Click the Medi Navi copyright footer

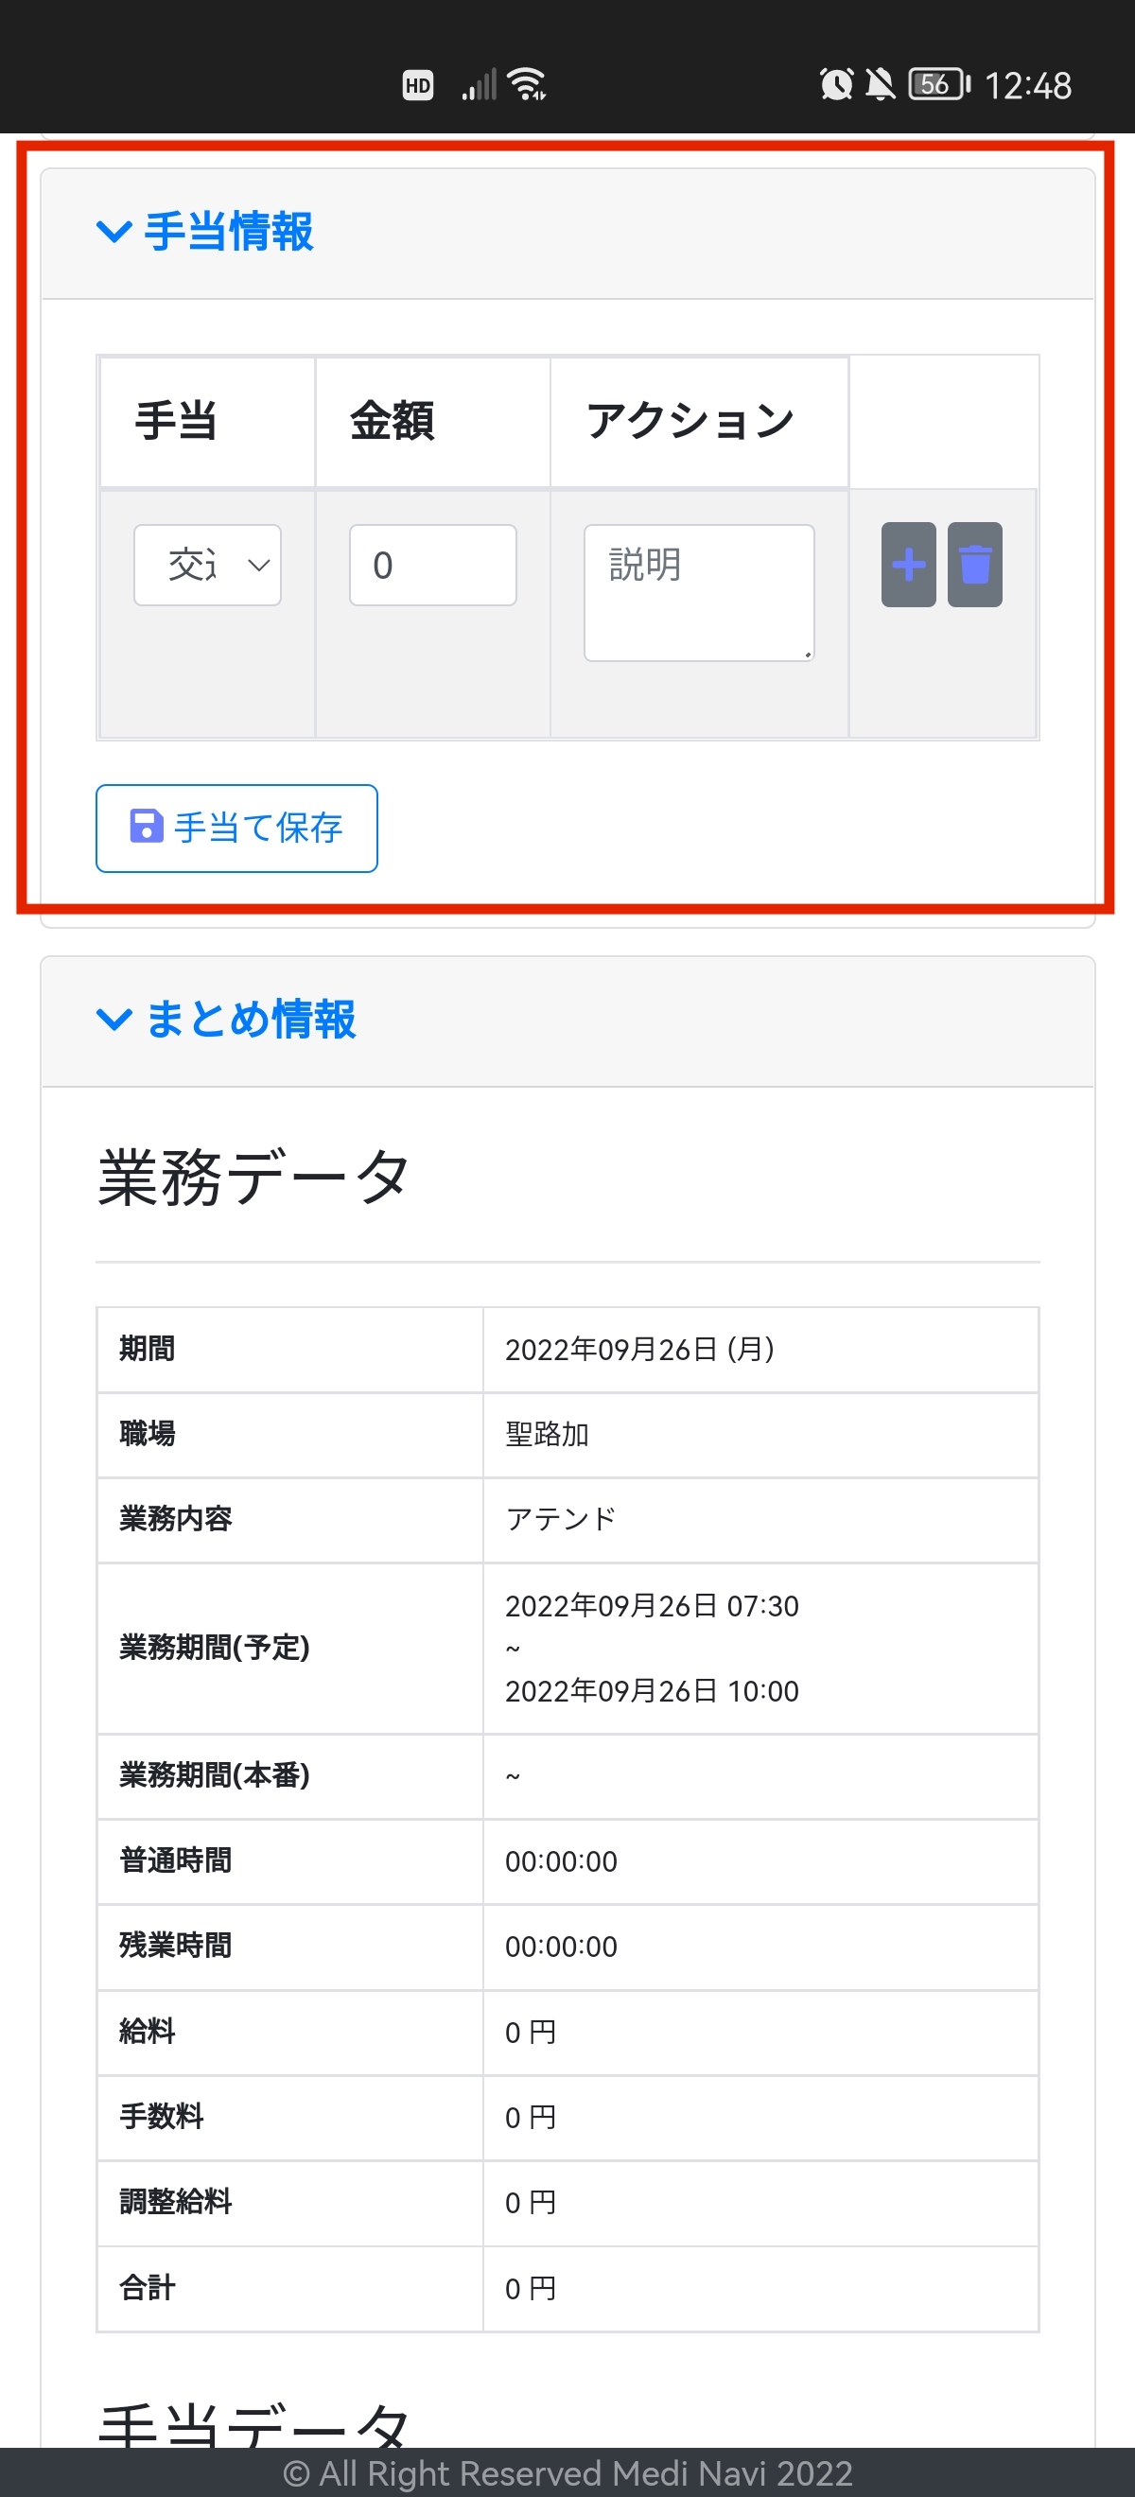(568, 2472)
